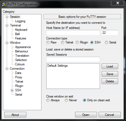Show Behaviour settings

click(22, 51)
